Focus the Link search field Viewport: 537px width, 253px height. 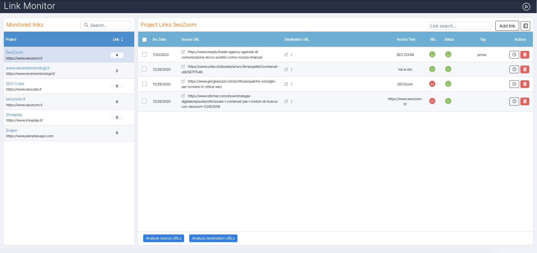pos(461,26)
